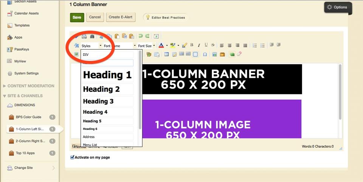This screenshot has height=182, width=363.
Task: Click the format stripper brush icon
Action: (185, 46)
